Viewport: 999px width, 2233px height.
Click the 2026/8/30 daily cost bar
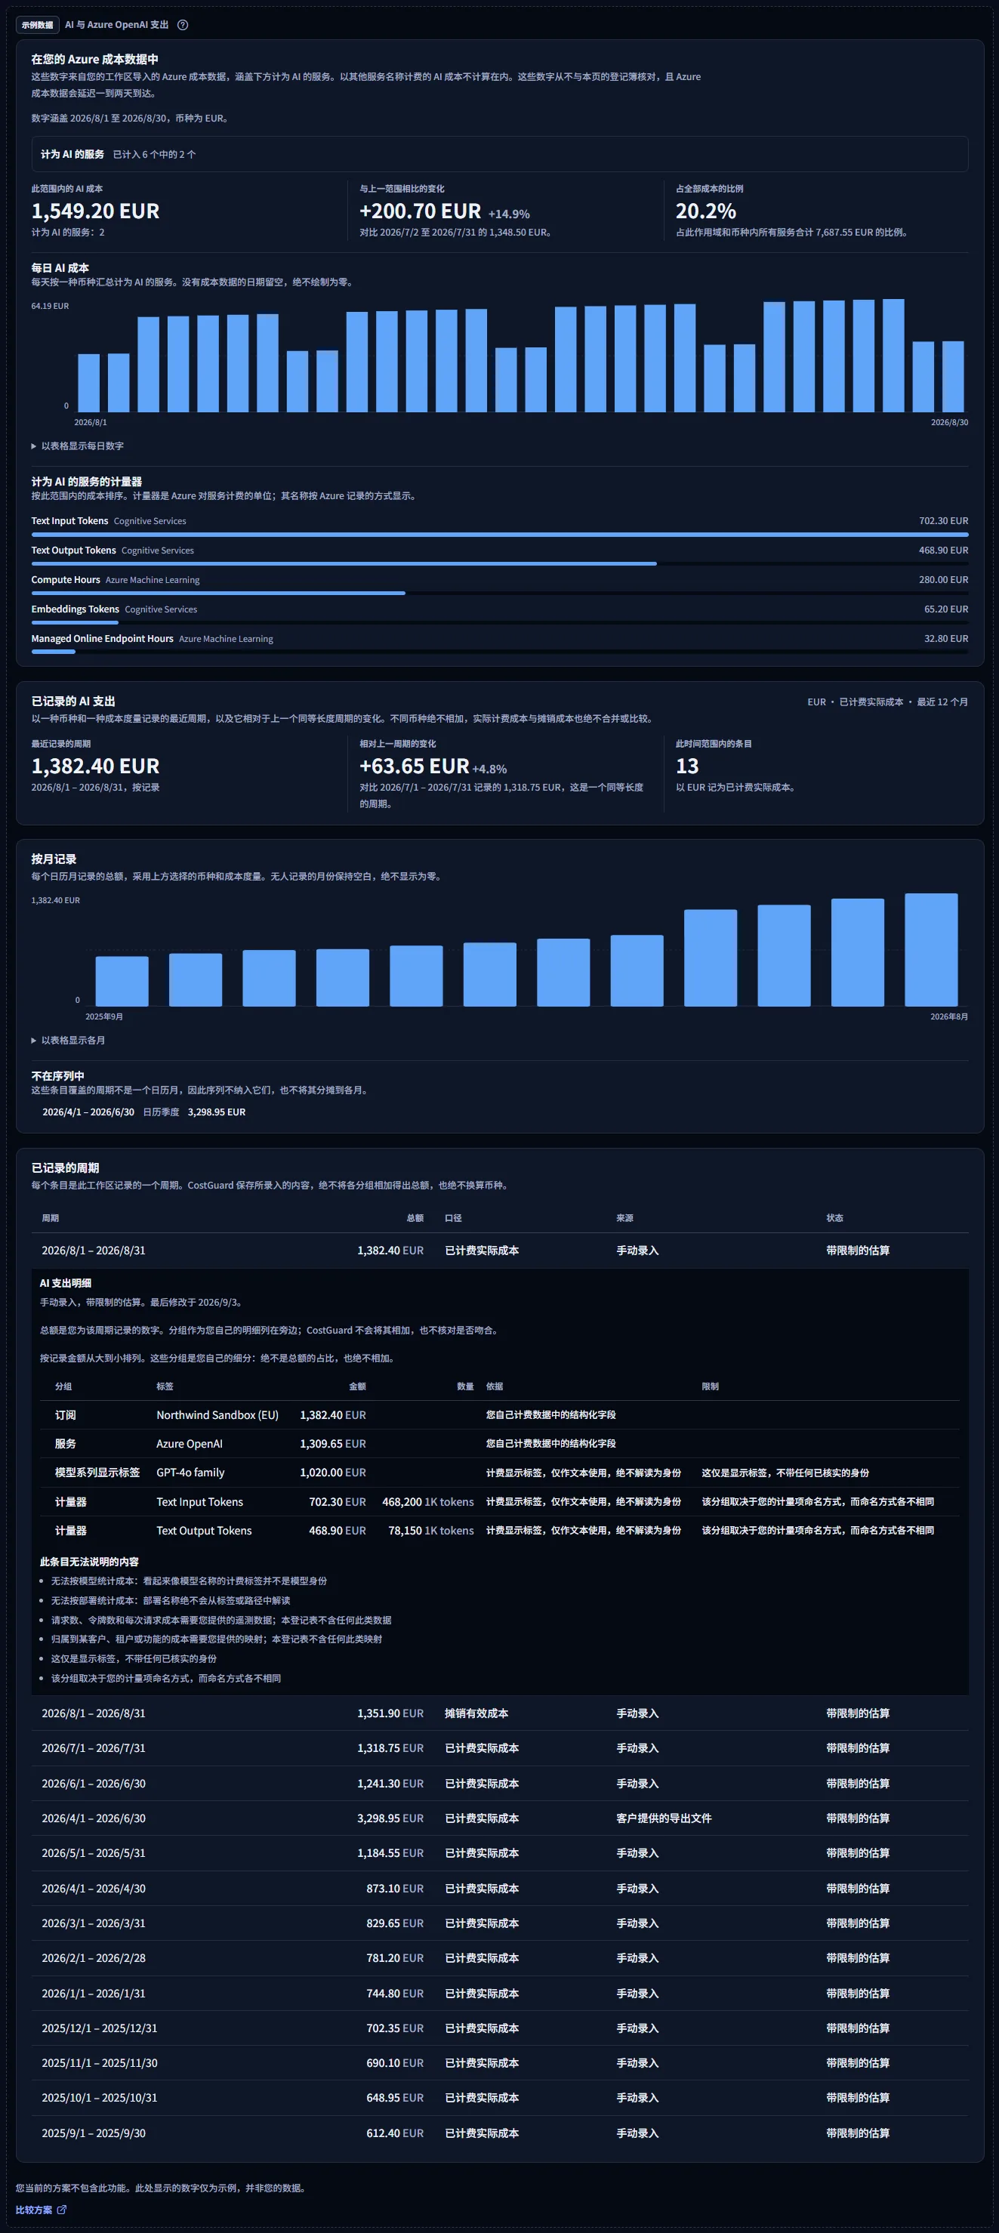(x=953, y=376)
